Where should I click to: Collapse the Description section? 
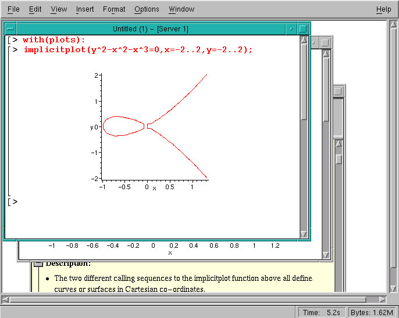[37, 263]
